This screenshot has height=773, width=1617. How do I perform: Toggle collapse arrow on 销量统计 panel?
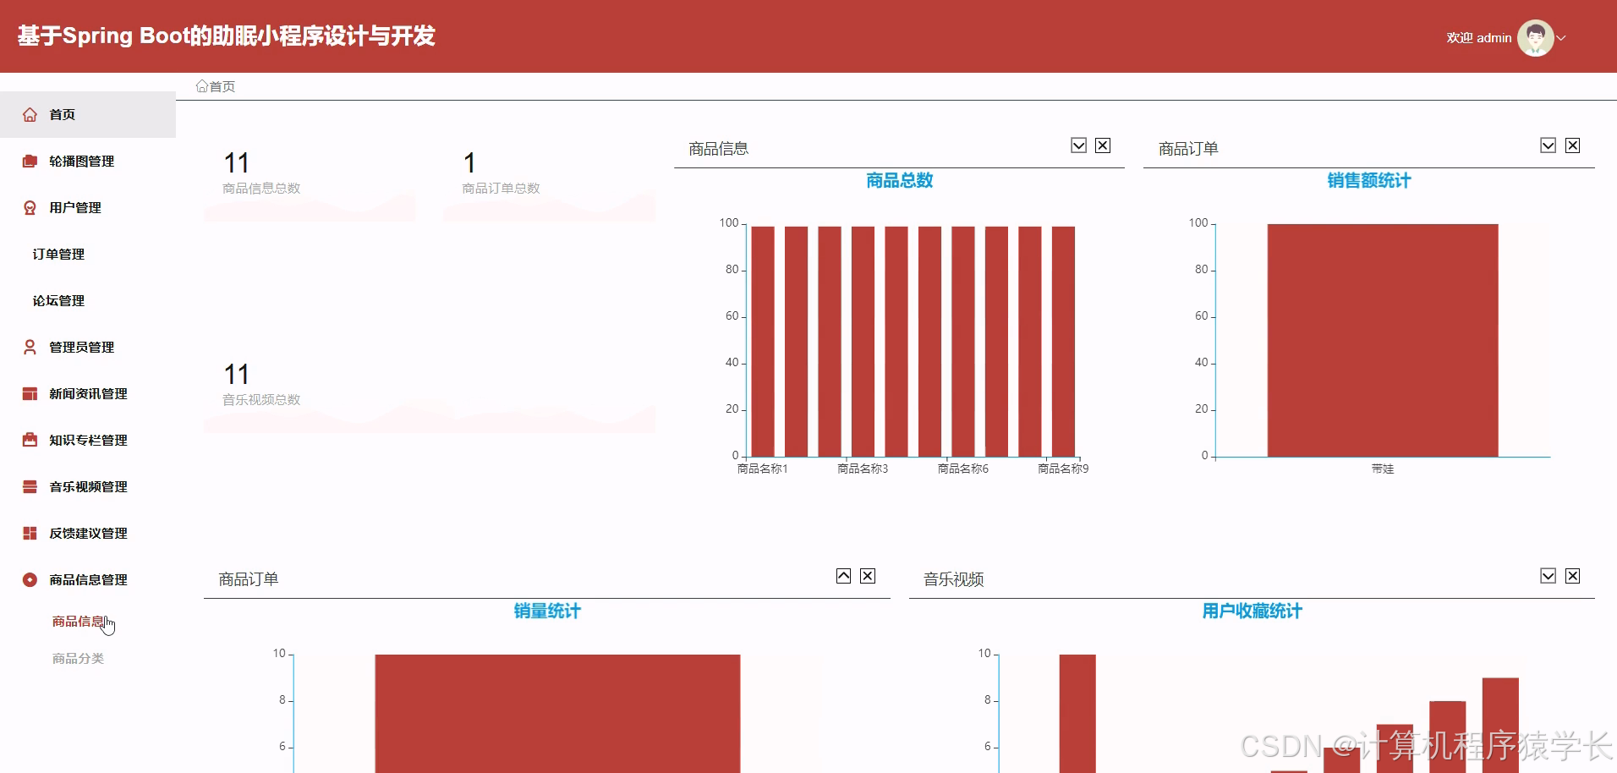[x=843, y=576]
